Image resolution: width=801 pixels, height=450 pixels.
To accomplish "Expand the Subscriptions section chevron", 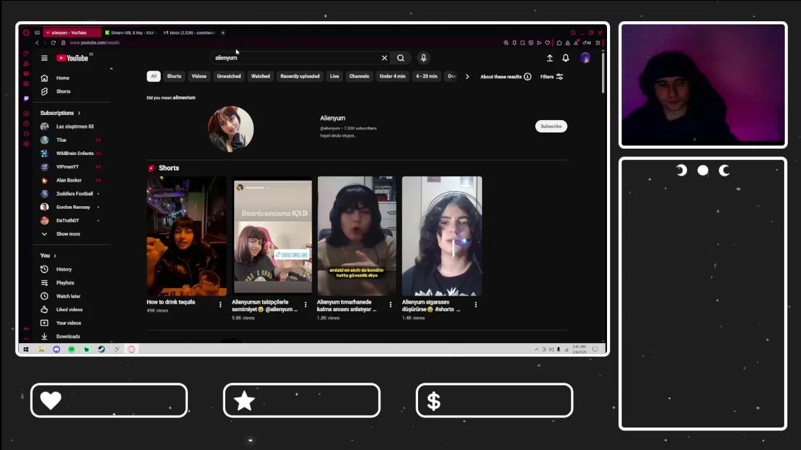I will 79,113.
